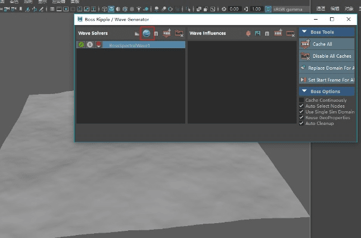The height and width of the screenshot is (238, 361).
Task: Click the trash icon in Wave Influences
Action: point(267,33)
